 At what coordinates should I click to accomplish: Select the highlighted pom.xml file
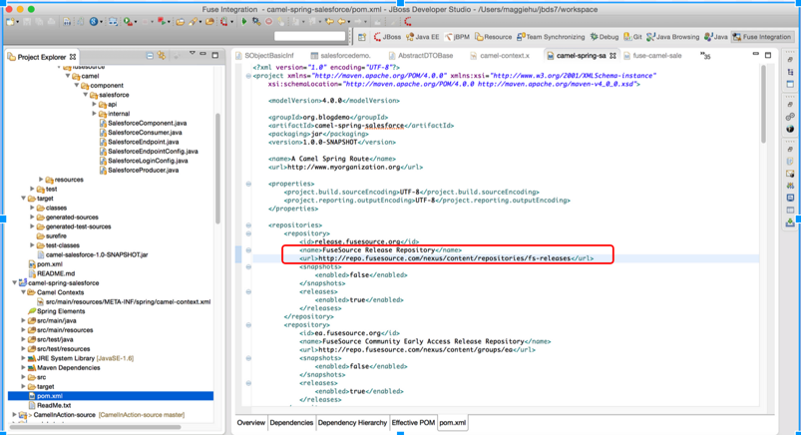(111, 396)
